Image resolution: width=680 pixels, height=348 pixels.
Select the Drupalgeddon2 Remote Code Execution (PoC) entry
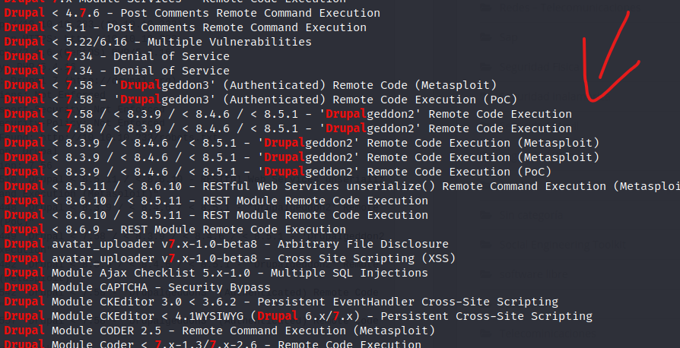(278, 172)
